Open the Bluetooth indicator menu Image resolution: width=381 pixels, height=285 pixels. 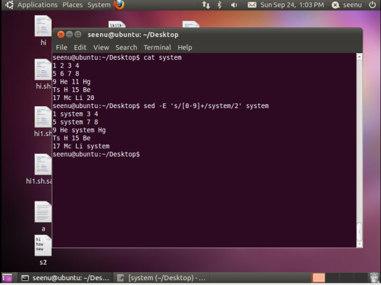(219, 5)
